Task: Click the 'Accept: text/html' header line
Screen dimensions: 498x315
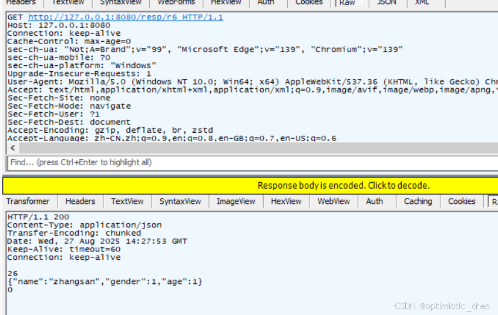Action: (x=253, y=90)
